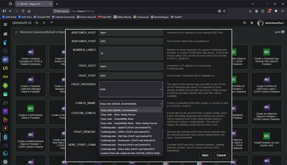Collapse the CONFIG_NAME dropdown
This screenshot has height=165, width=287.
(131, 104)
